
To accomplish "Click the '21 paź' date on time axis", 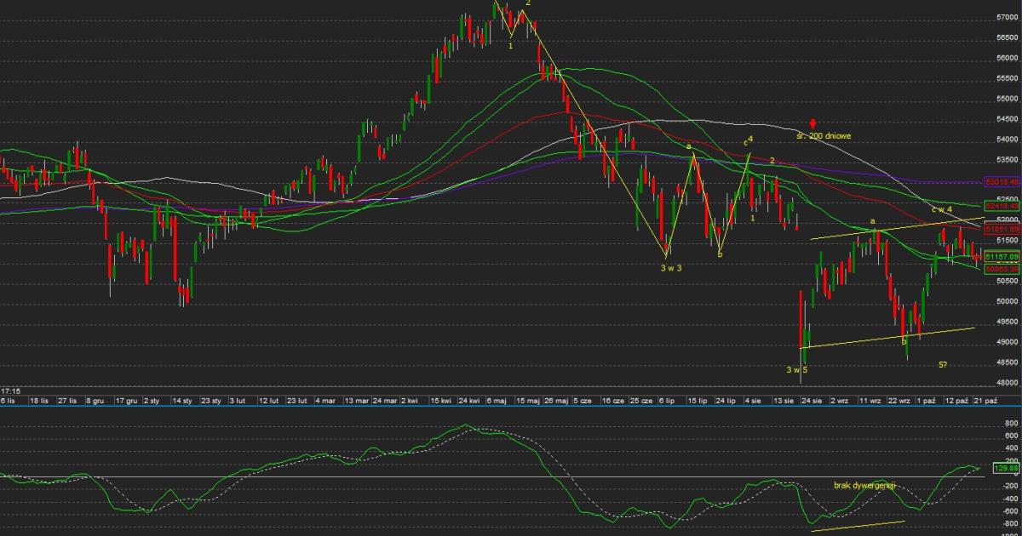I will point(986,400).
